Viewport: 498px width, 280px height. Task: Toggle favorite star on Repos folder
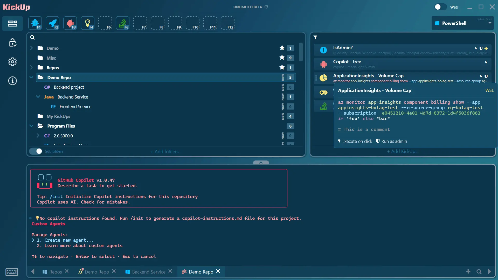(282, 67)
